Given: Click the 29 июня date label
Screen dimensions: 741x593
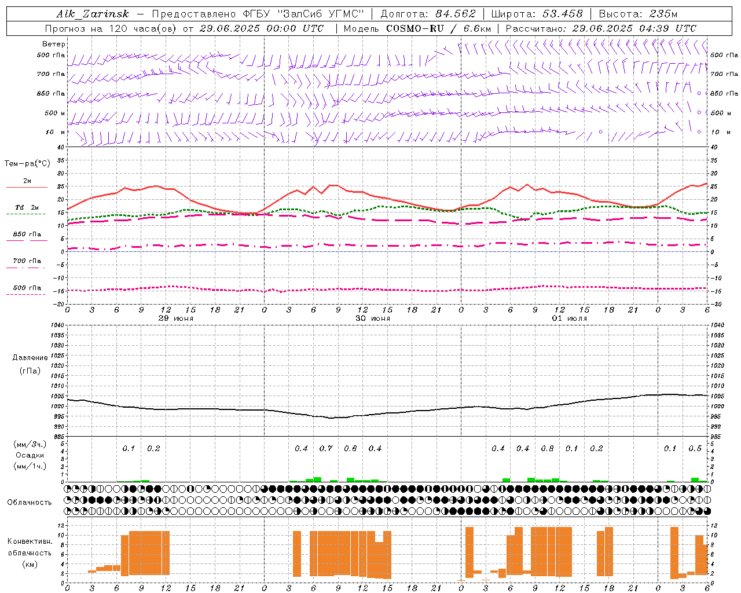Looking at the screenshot, I should coord(176,318).
